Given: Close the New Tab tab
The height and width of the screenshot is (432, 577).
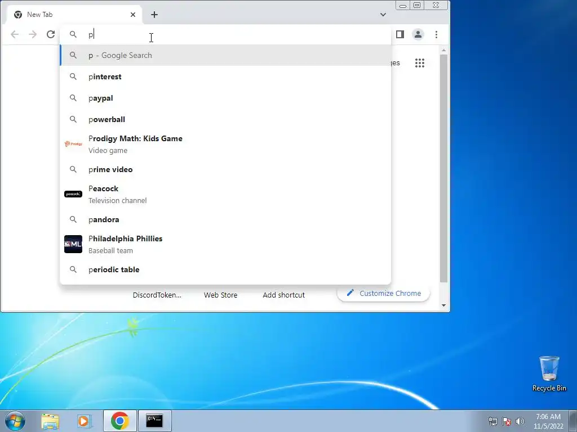Looking at the screenshot, I should click(x=133, y=15).
